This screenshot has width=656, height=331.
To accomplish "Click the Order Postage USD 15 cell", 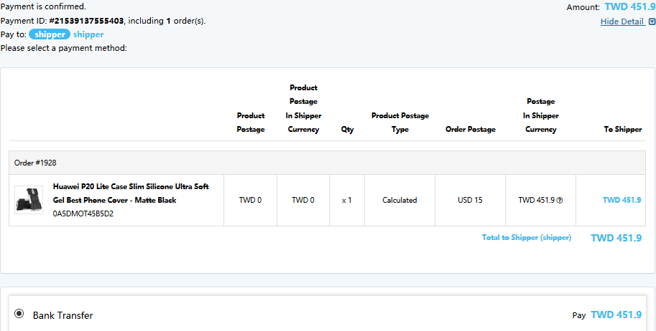I will click(x=470, y=200).
